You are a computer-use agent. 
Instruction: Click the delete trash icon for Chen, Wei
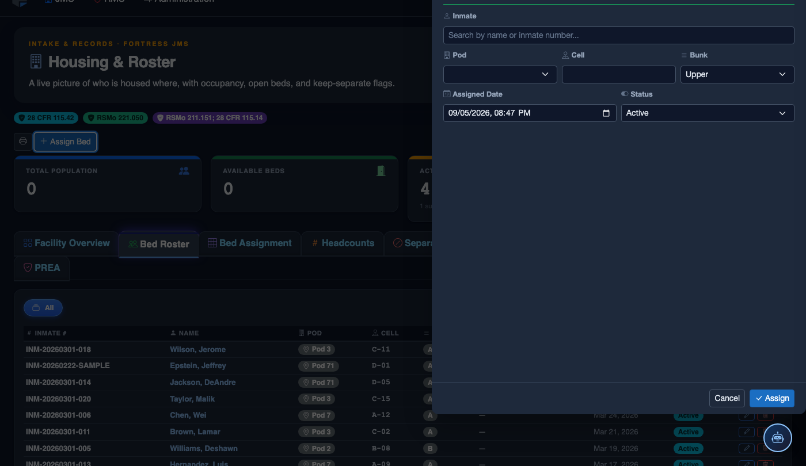(765, 415)
